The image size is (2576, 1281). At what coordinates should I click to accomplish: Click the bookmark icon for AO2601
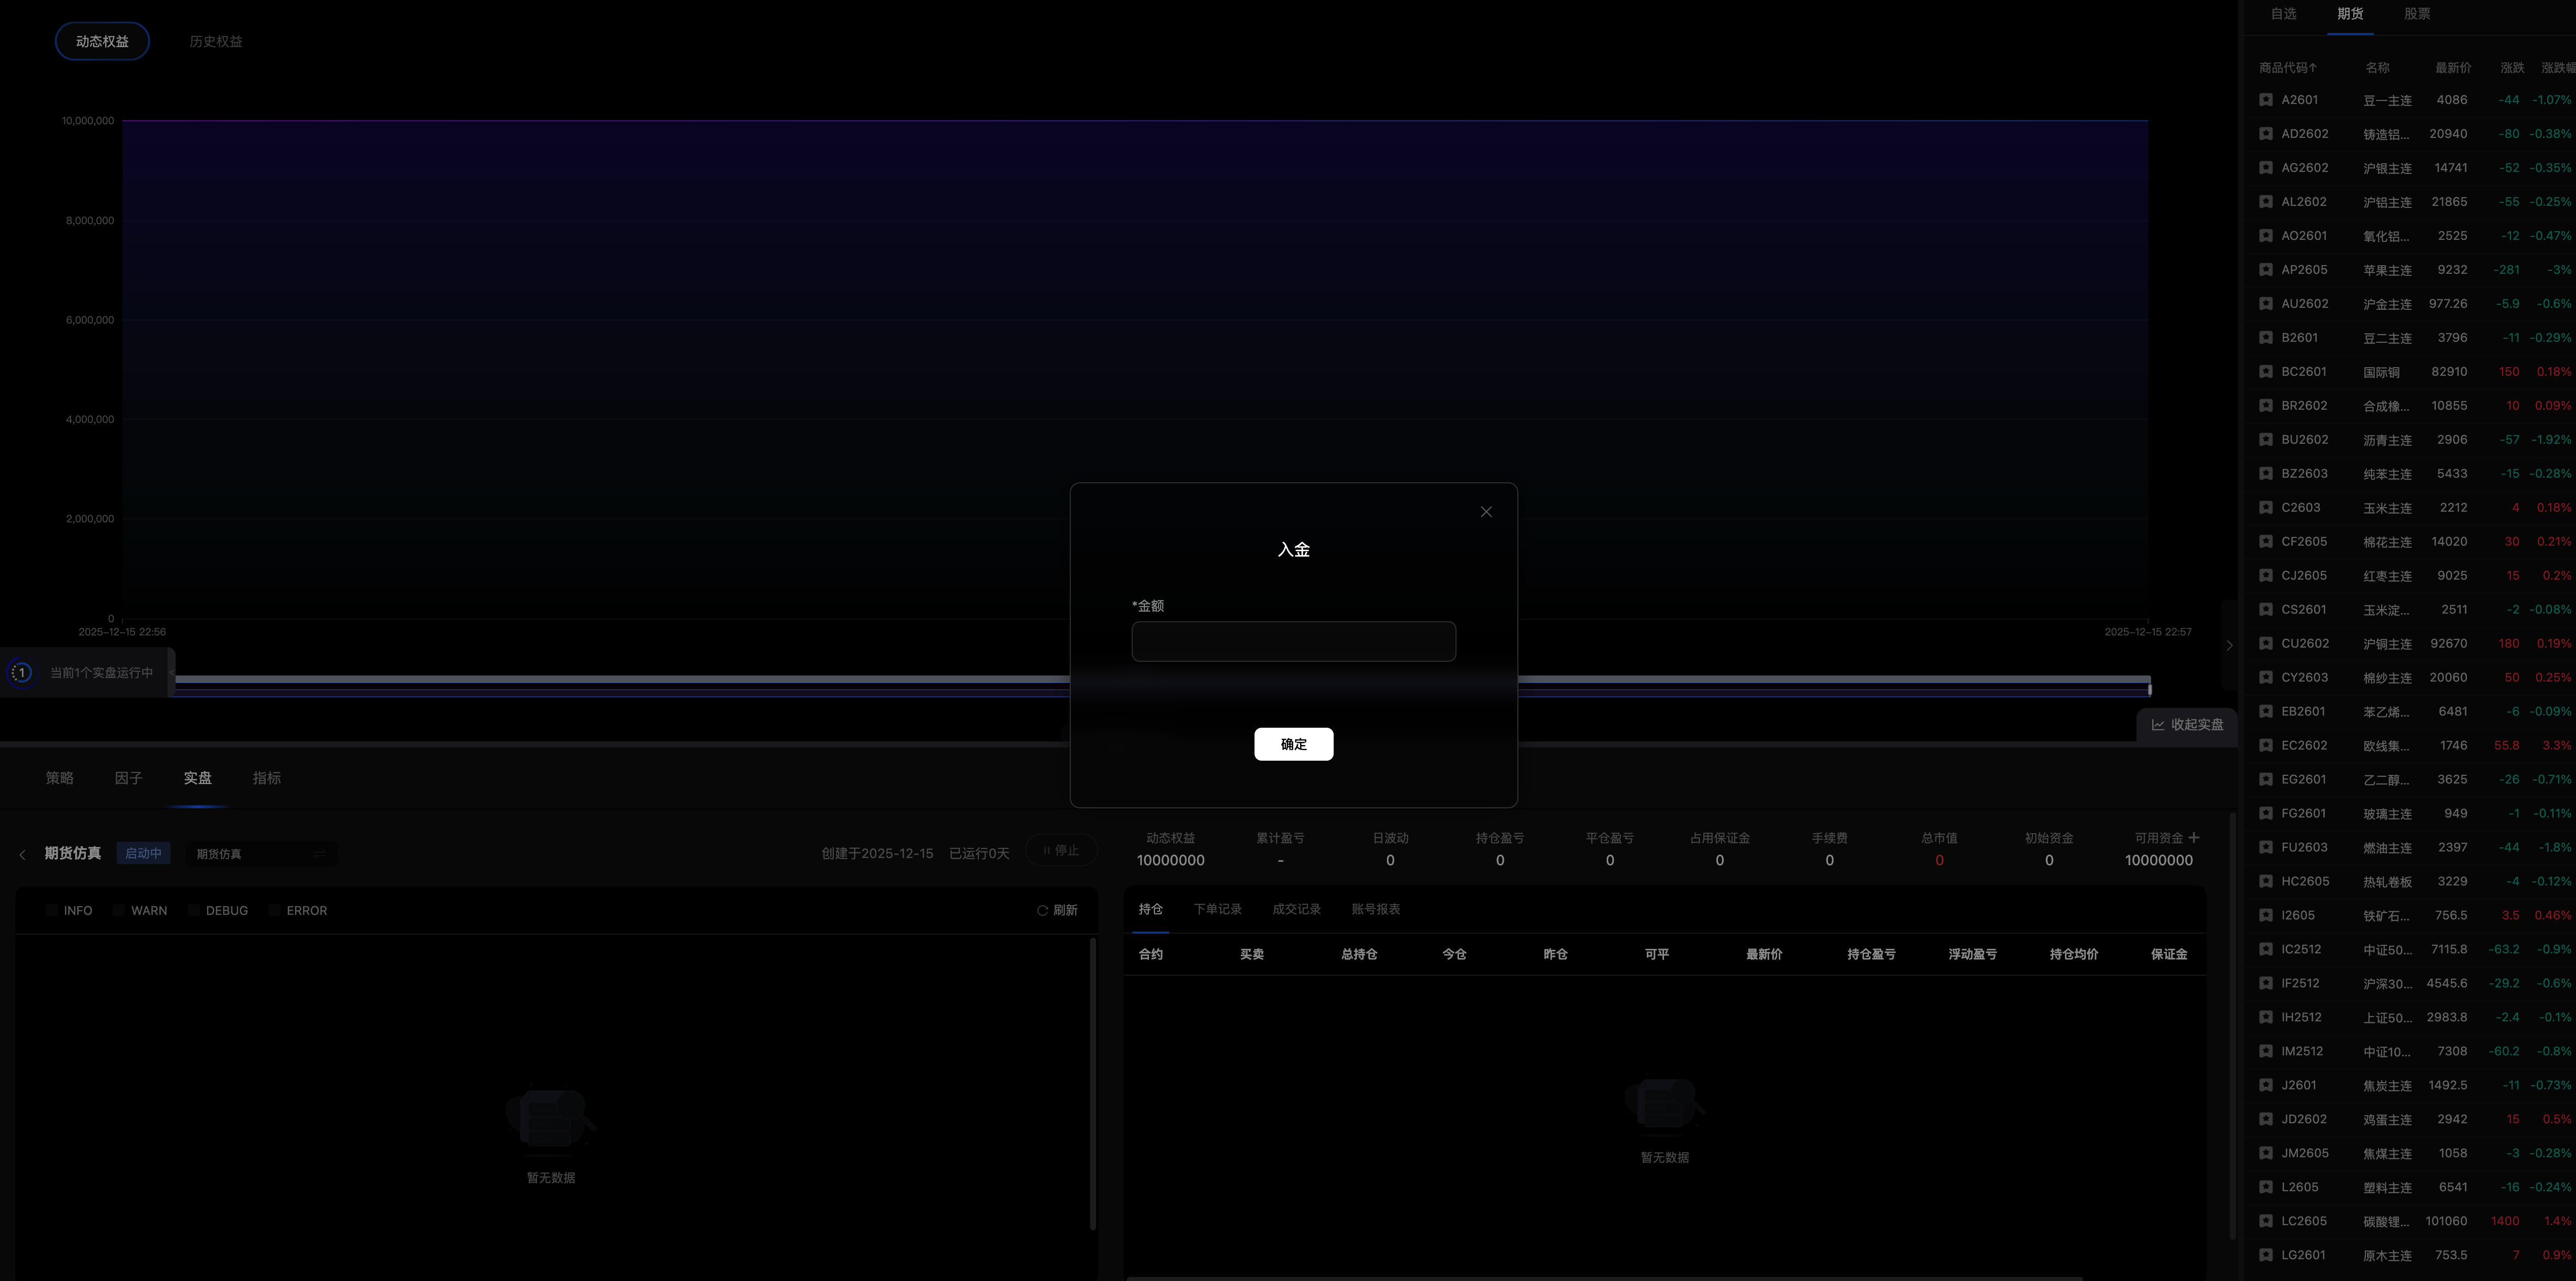coord(2265,236)
